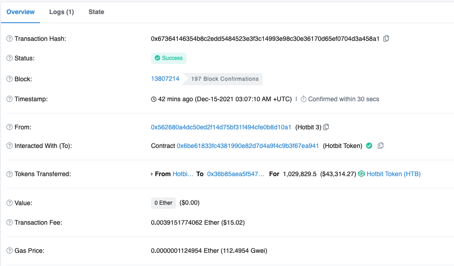The width and height of the screenshot is (454, 266).
Task: Open the State tab
Action: [x=96, y=12]
